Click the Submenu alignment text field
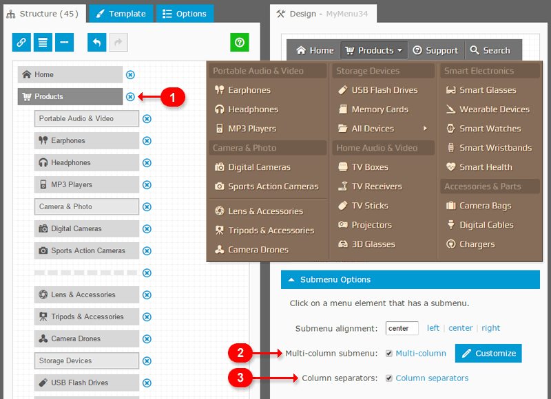 pyautogui.click(x=402, y=328)
